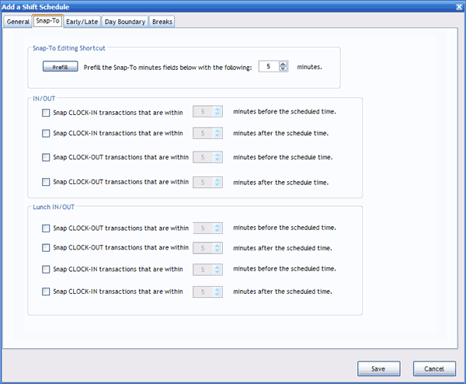This screenshot has height=384, width=466.
Task: Save the shift schedule
Action: 378,368
